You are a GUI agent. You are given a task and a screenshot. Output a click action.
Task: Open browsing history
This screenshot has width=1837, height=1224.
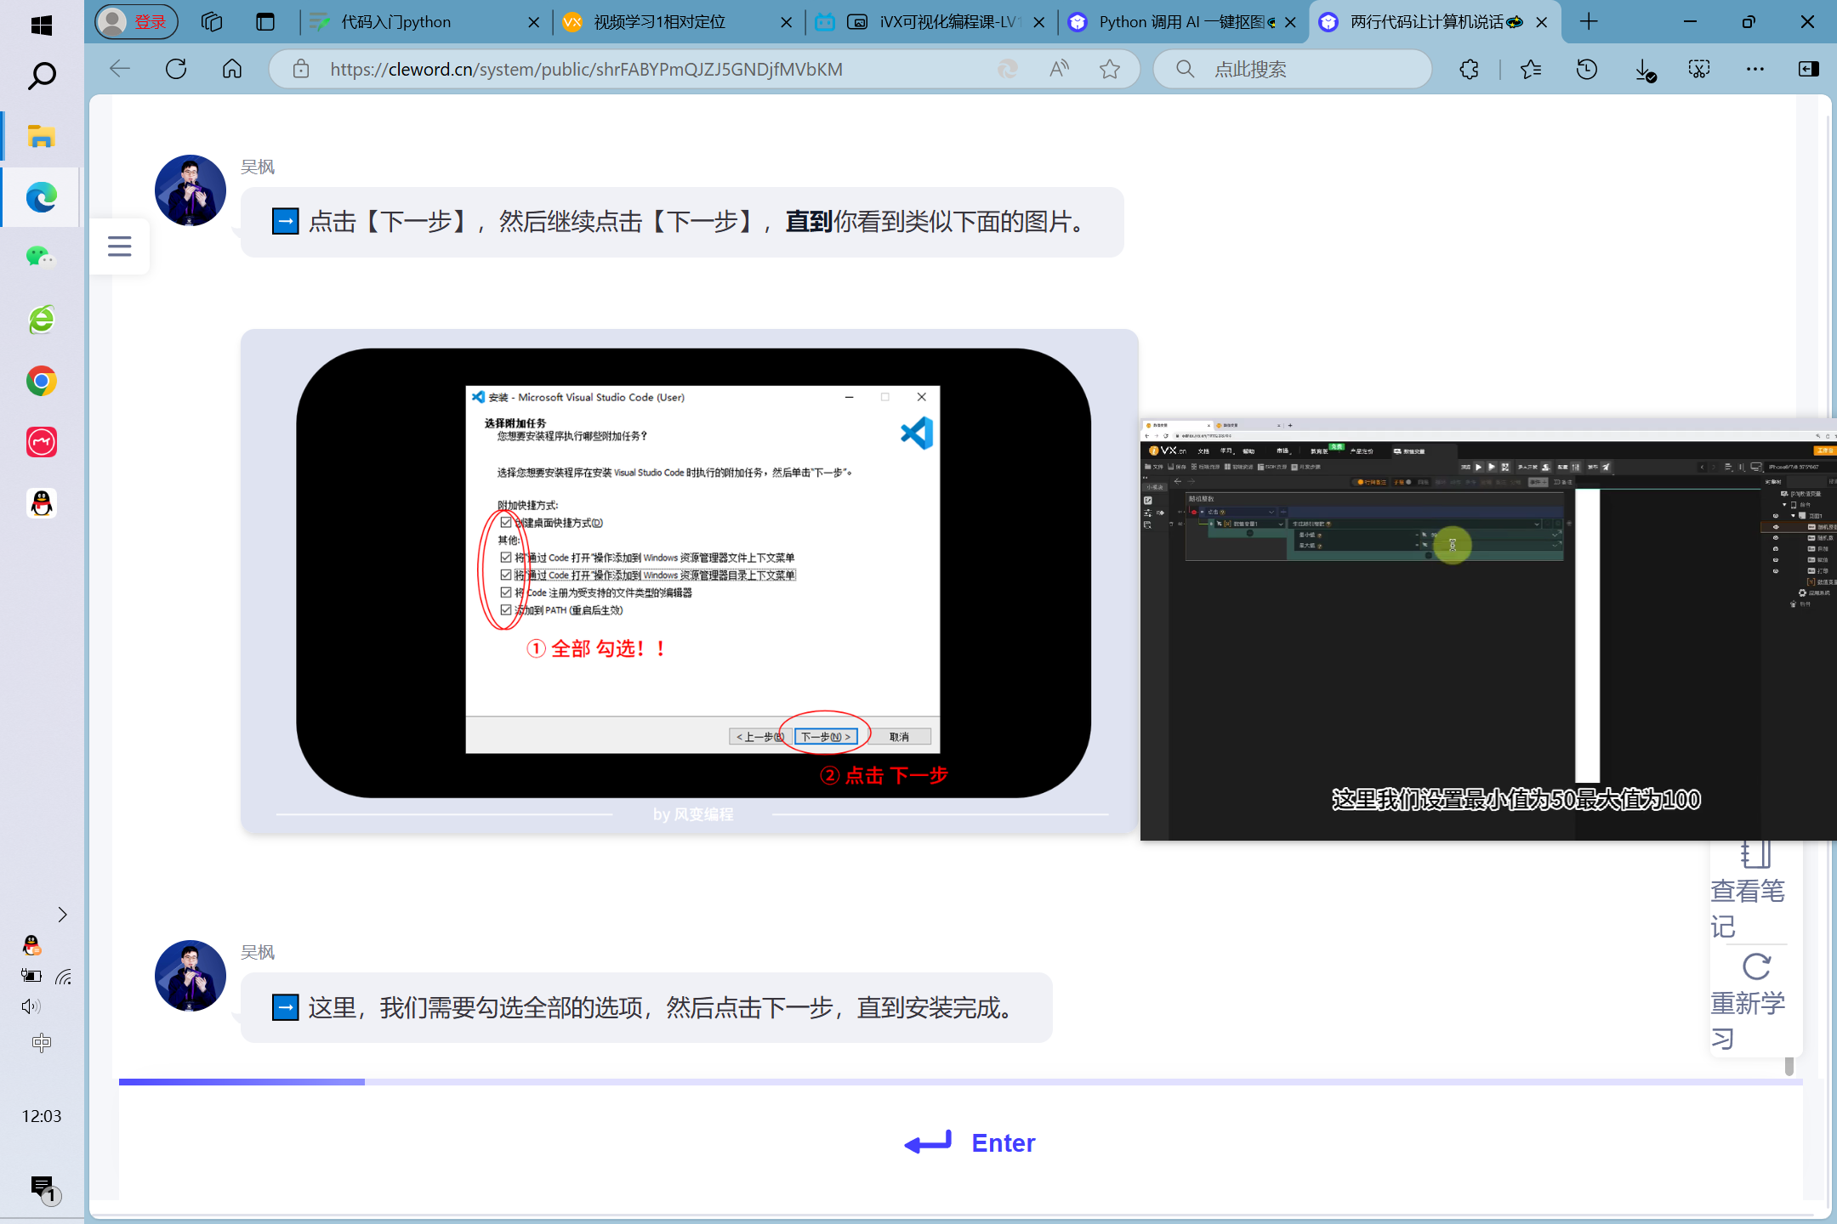point(1587,69)
